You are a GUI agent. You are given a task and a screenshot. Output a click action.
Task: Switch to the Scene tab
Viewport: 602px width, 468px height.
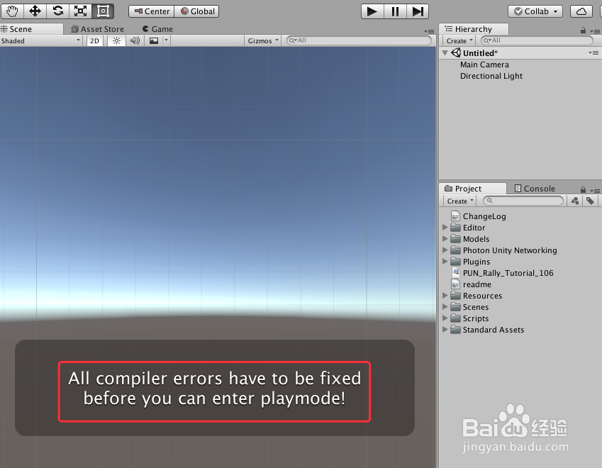[x=31, y=29]
